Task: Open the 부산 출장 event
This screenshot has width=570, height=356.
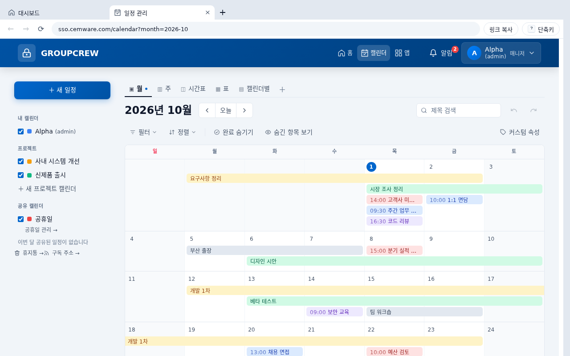Action: pyautogui.click(x=275, y=251)
